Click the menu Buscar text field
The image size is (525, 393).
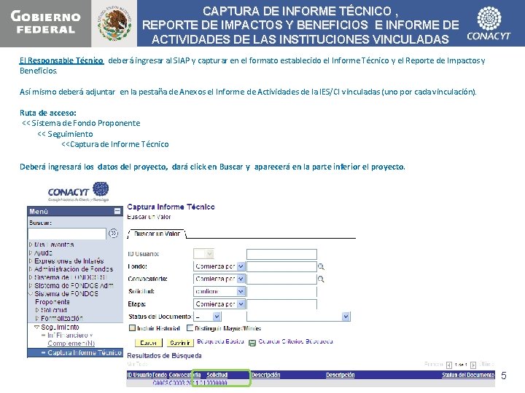point(67,234)
